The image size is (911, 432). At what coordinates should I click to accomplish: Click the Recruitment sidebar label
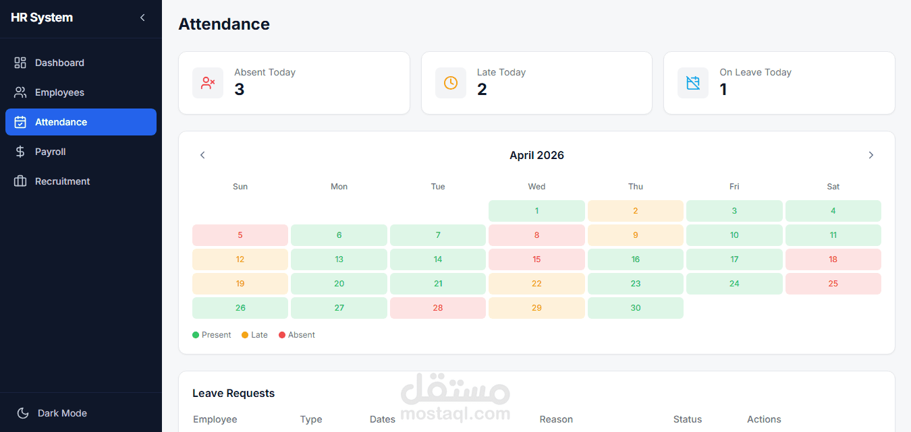click(62, 181)
